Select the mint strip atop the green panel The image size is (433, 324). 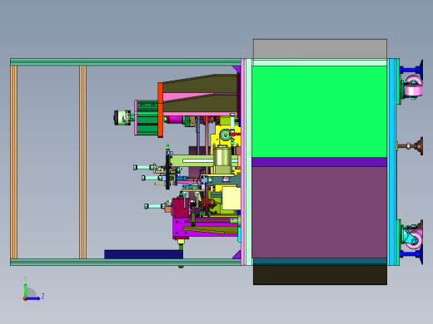point(319,62)
